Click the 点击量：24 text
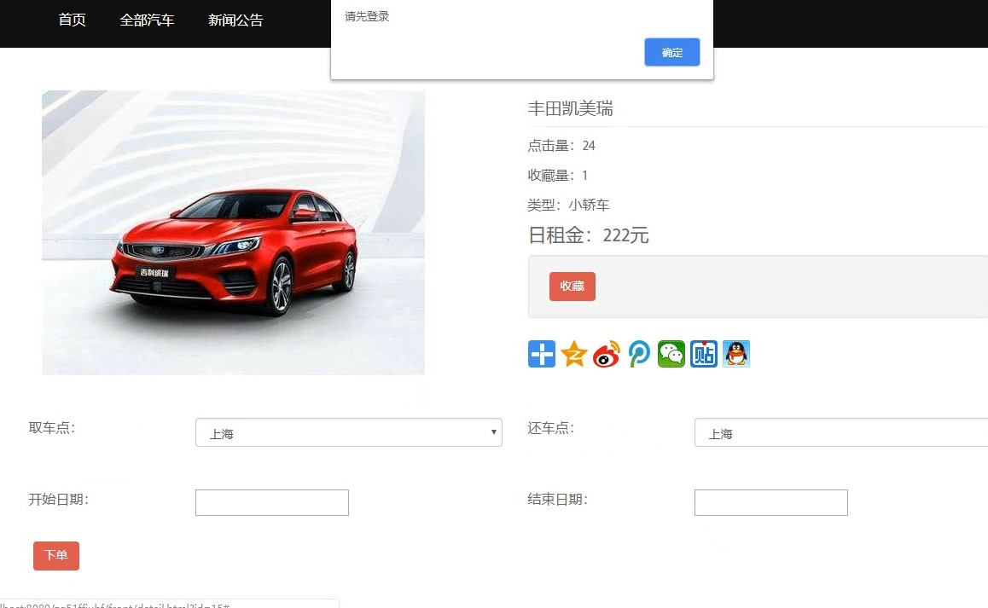988x608 pixels. click(561, 146)
